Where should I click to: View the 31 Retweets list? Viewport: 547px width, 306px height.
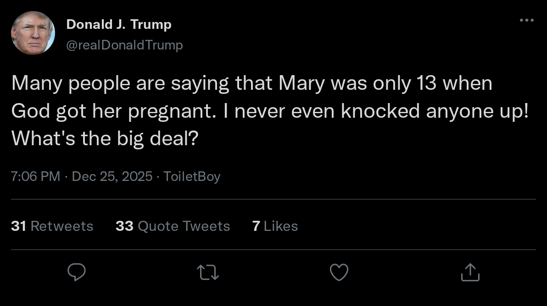coord(52,226)
